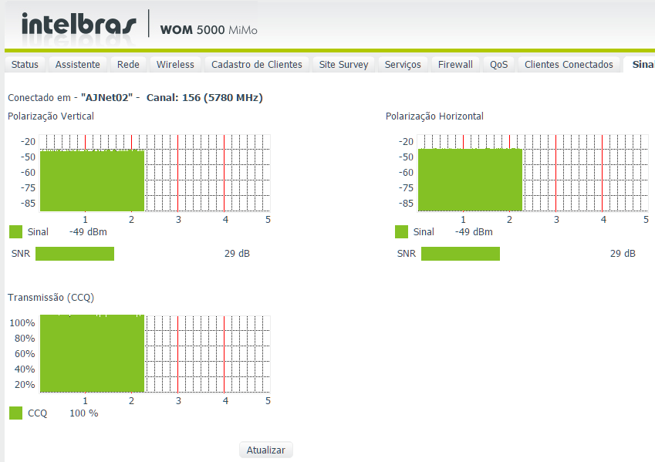Click the Transmissão (CCQ) heading

51,298
